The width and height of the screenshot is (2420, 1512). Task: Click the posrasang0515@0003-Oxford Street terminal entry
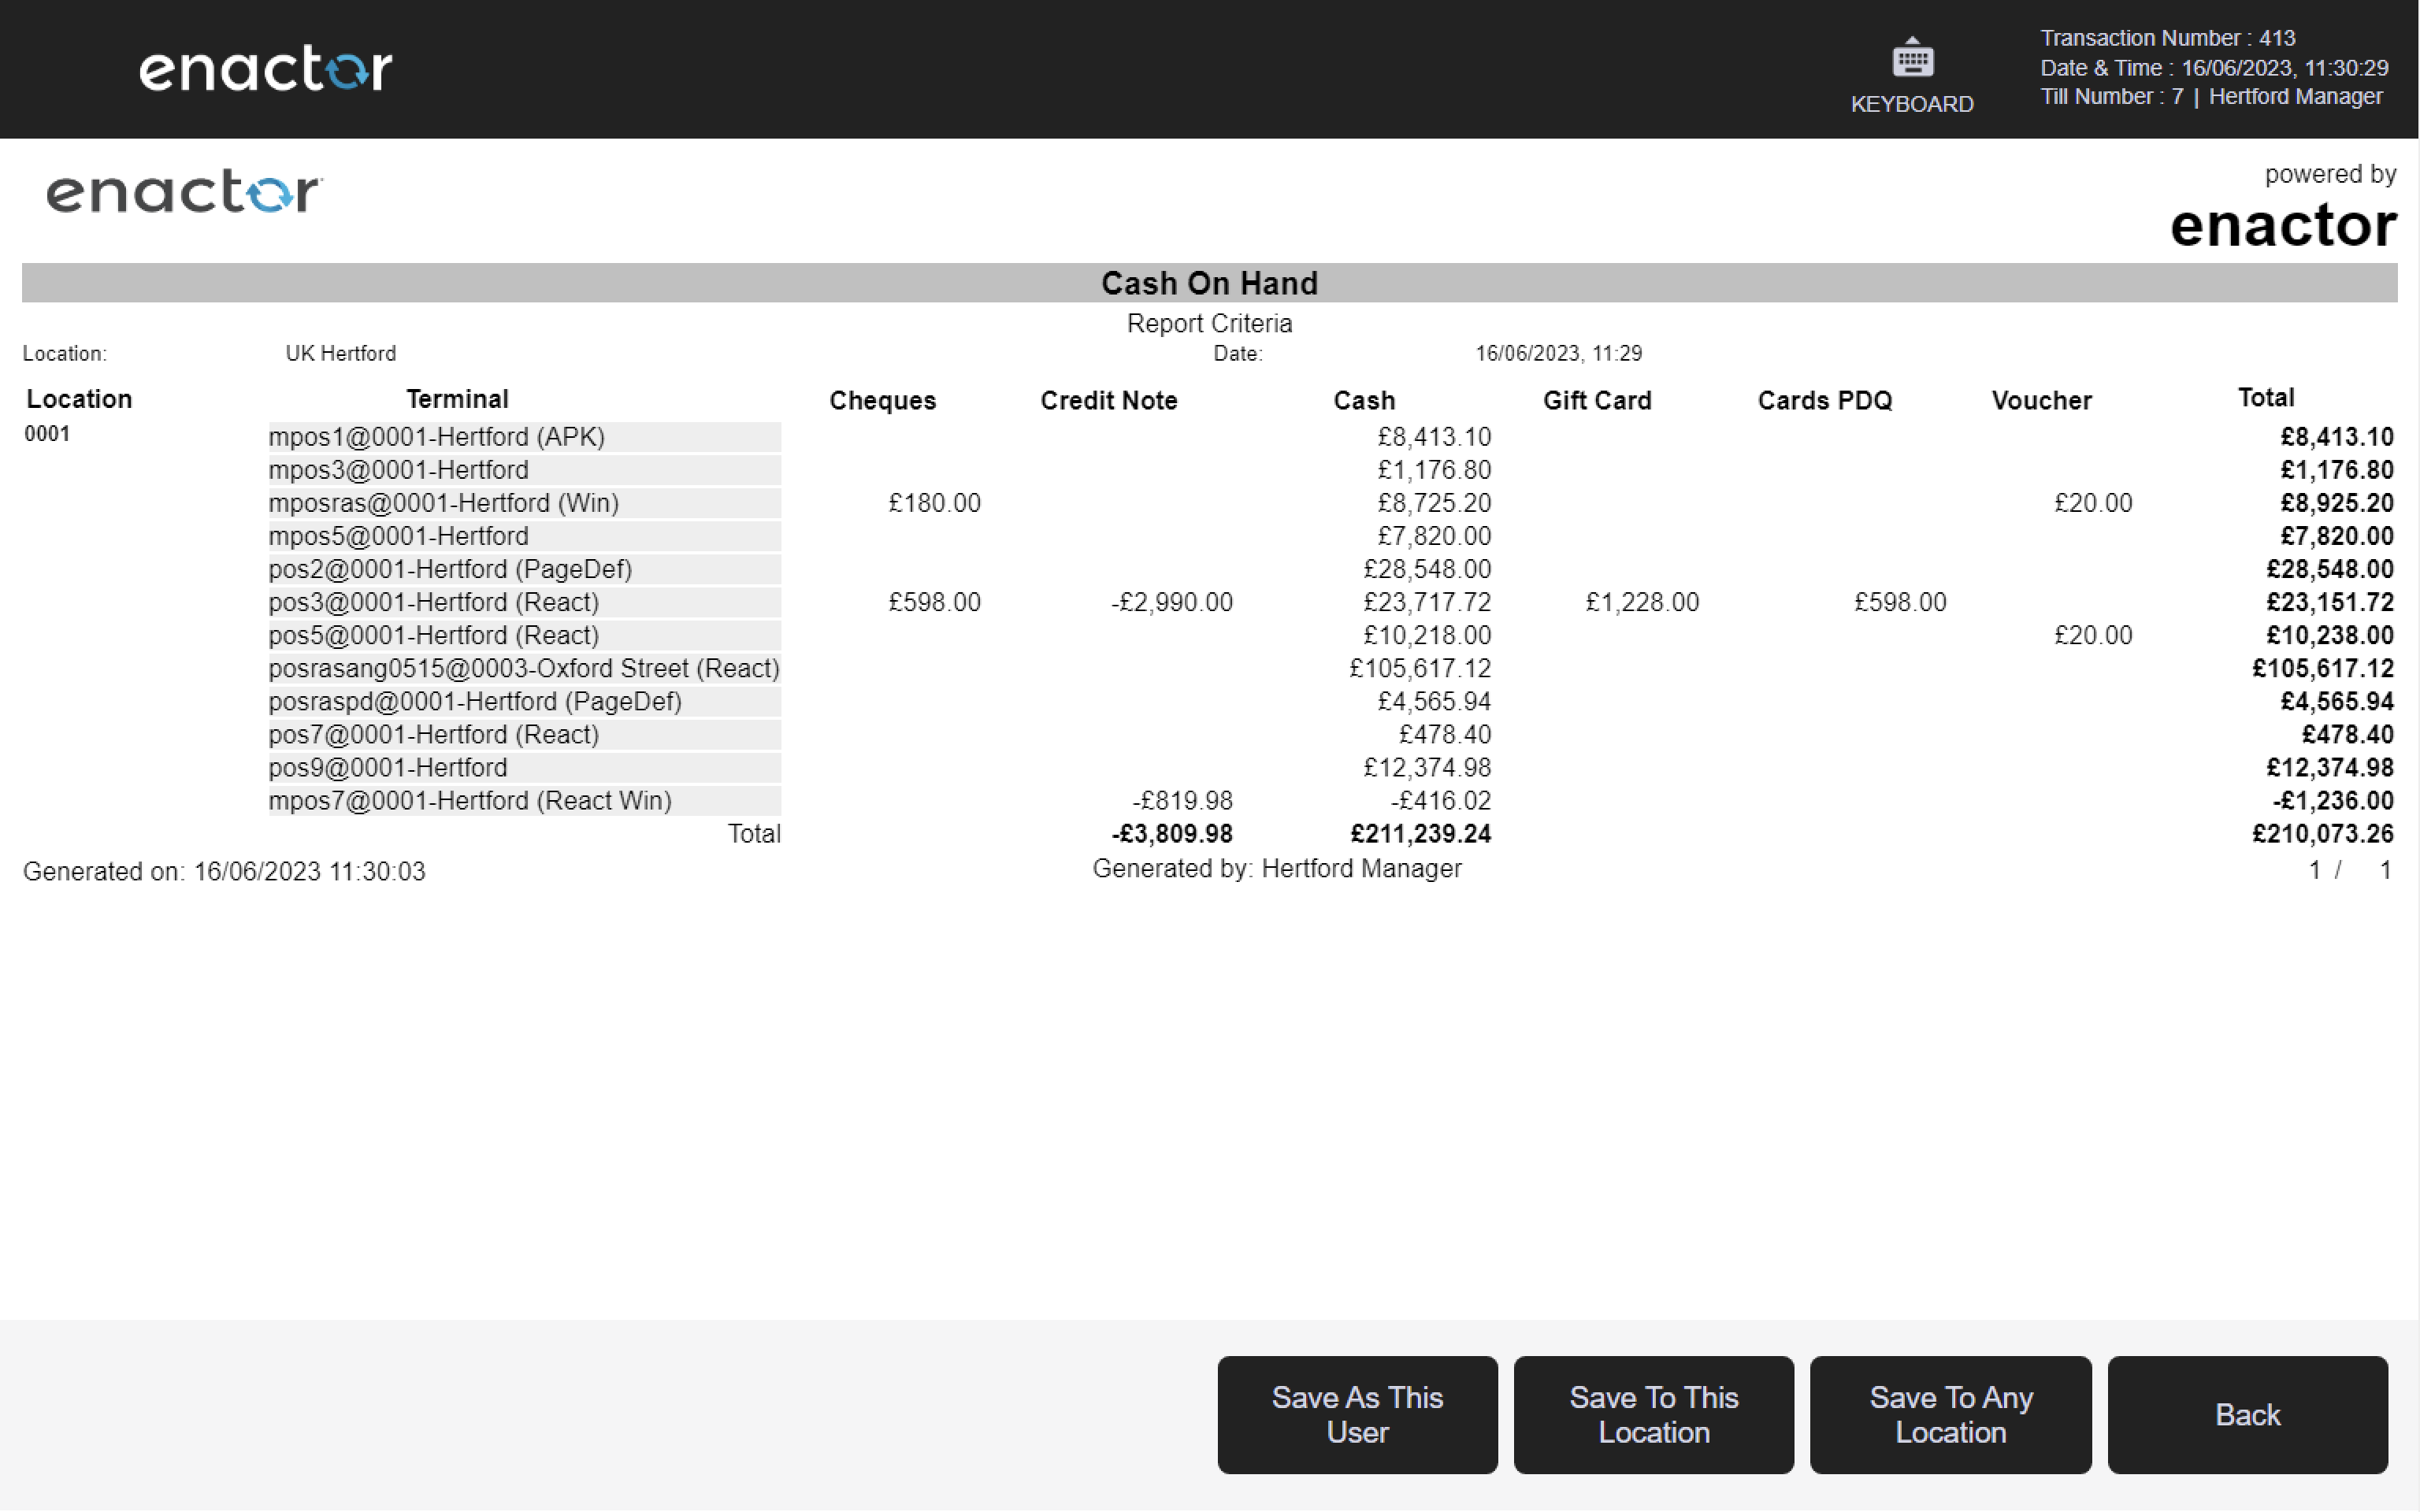pyautogui.click(x=523, y=668)
